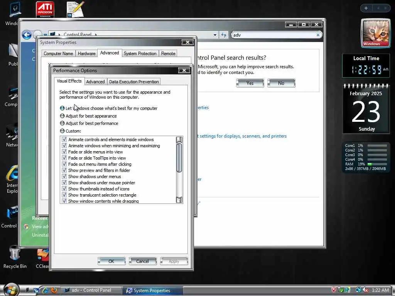
Task: Uncheck 'Animate controls and elements inside windows'
Action: [x=64, y=140]
